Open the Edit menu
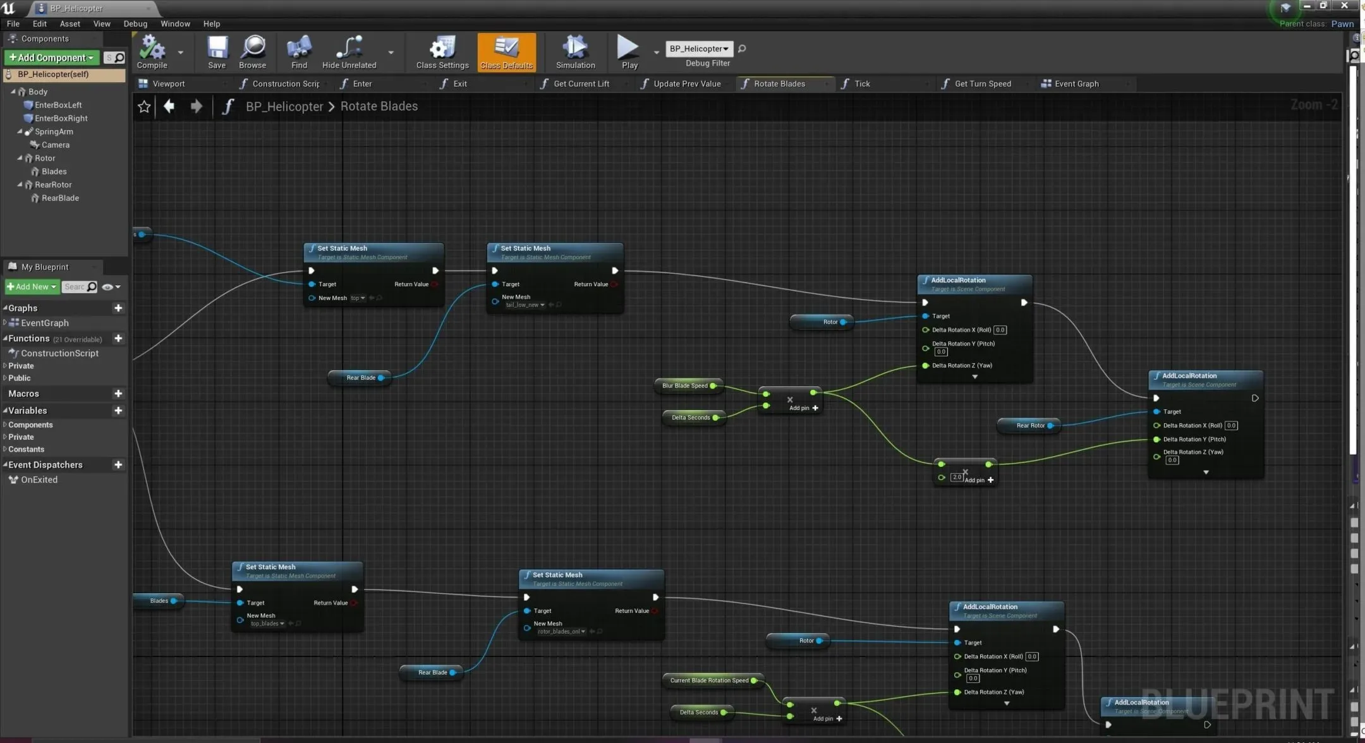Viewport: 1365px width, 743px height. click(x=40, y=23)
